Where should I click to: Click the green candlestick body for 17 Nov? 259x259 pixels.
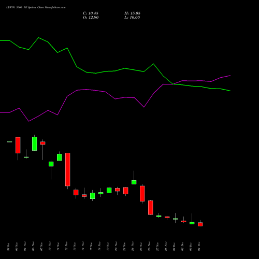coord(93,196)
